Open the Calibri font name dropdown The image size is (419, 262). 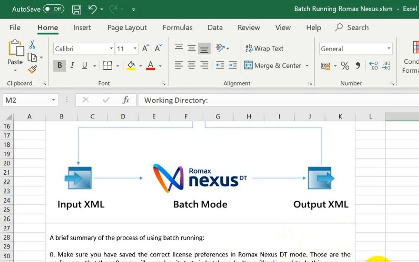coord(111,49)
